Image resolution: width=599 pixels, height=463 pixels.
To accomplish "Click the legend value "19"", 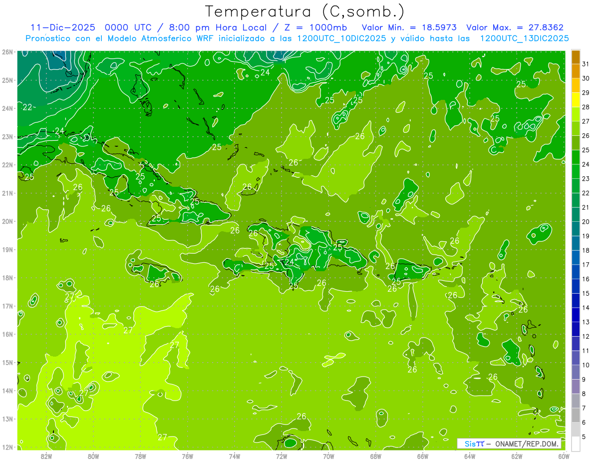I will point(586,236).
